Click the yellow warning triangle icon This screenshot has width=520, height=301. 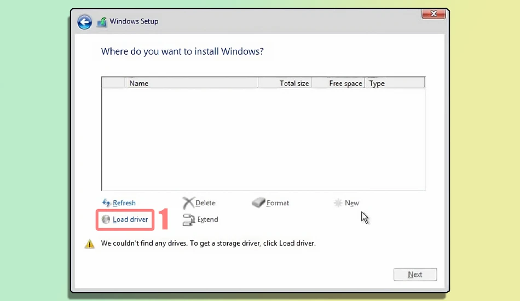pos(90,244)
